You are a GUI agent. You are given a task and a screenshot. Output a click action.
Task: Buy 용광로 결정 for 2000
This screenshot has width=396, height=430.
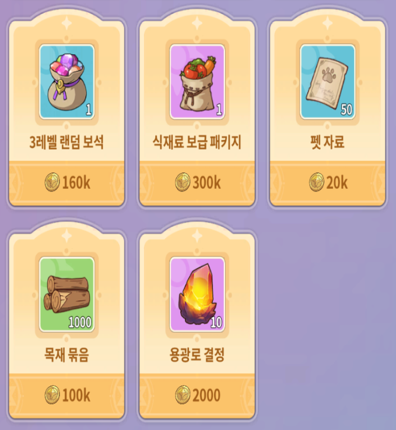197,396
